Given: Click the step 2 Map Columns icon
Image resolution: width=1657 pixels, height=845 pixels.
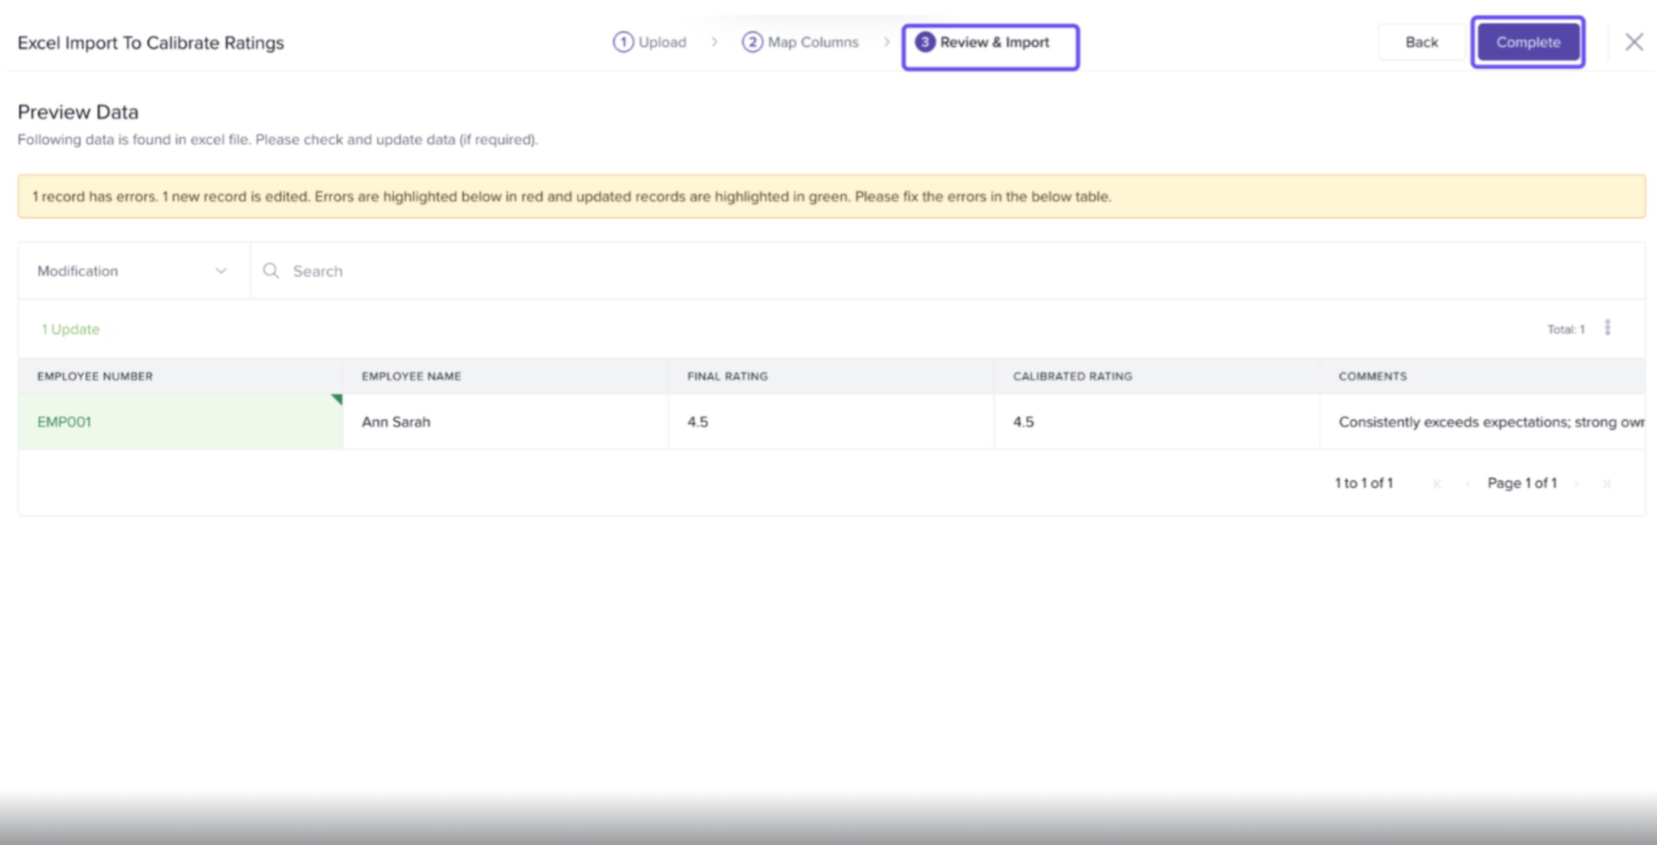Looking at the screenshot, I should [752, 42].
